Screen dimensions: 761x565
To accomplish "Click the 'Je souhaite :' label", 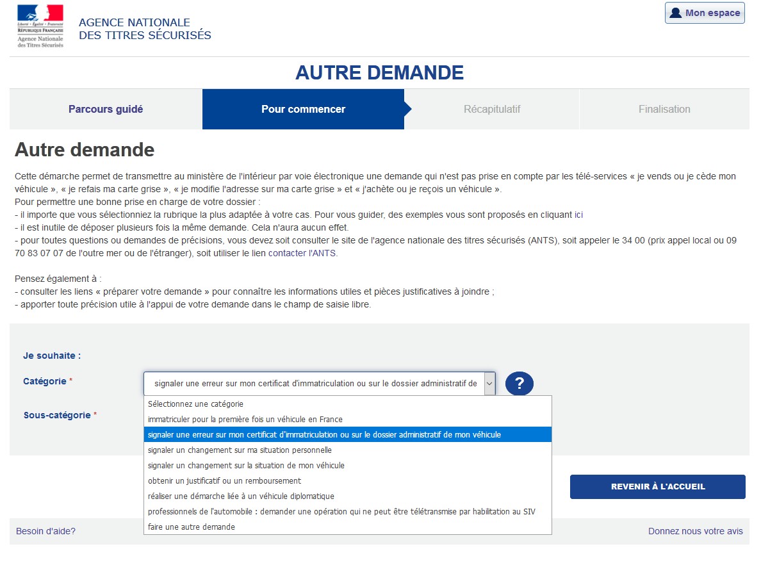I will (x=52, y=356).
